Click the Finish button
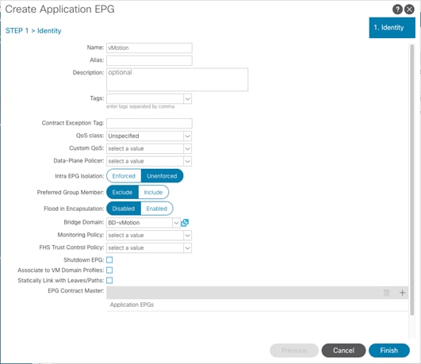This screenshot has width=421, height=364. (389, 351)
